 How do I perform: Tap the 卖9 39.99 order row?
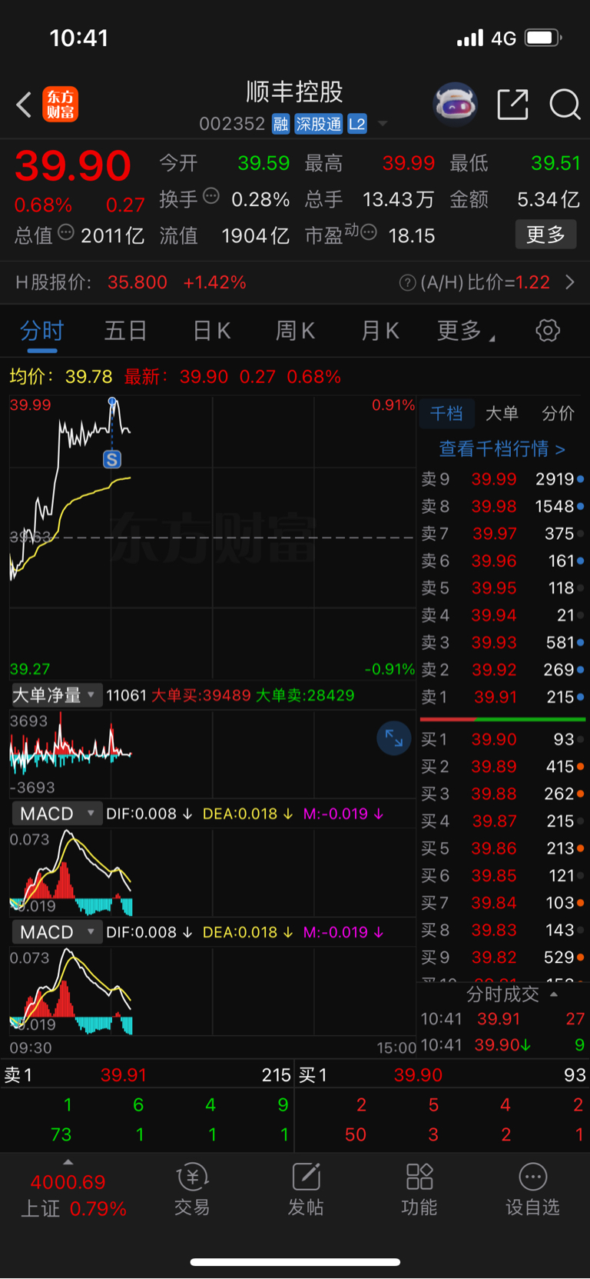(502, 479)
